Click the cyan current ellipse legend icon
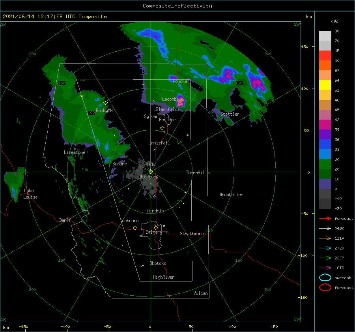 click(325, 278)
